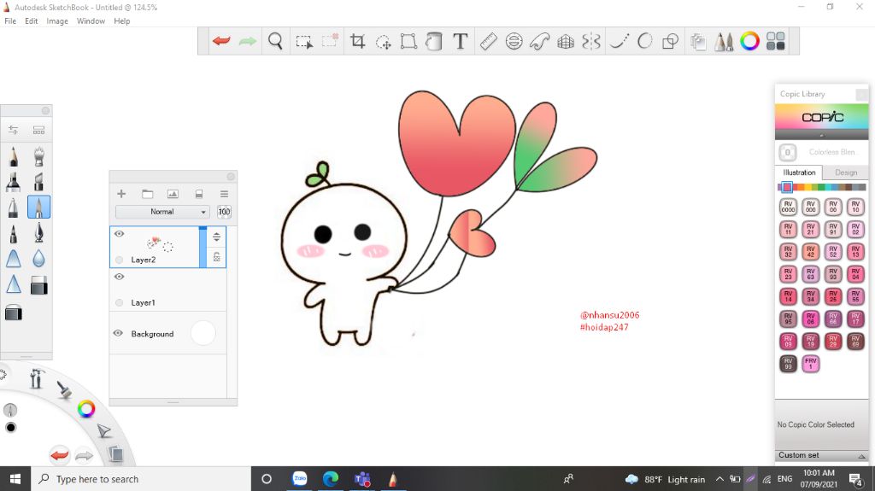875x491 pixels.
Task: Click the Background layer color circle
Action: pyautogui.click(x=203, y=333)
